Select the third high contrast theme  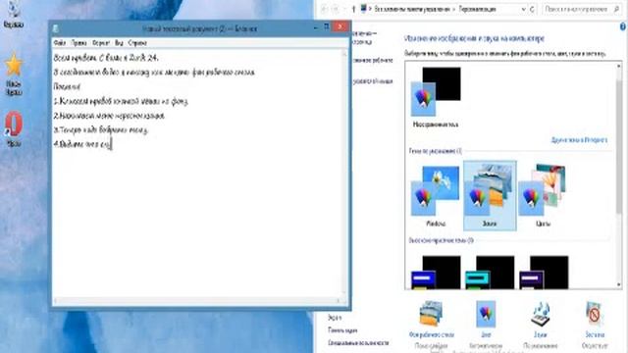click(544, 273)
